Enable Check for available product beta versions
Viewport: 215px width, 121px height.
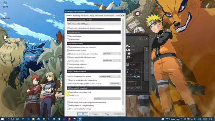[x=68, y=80]
